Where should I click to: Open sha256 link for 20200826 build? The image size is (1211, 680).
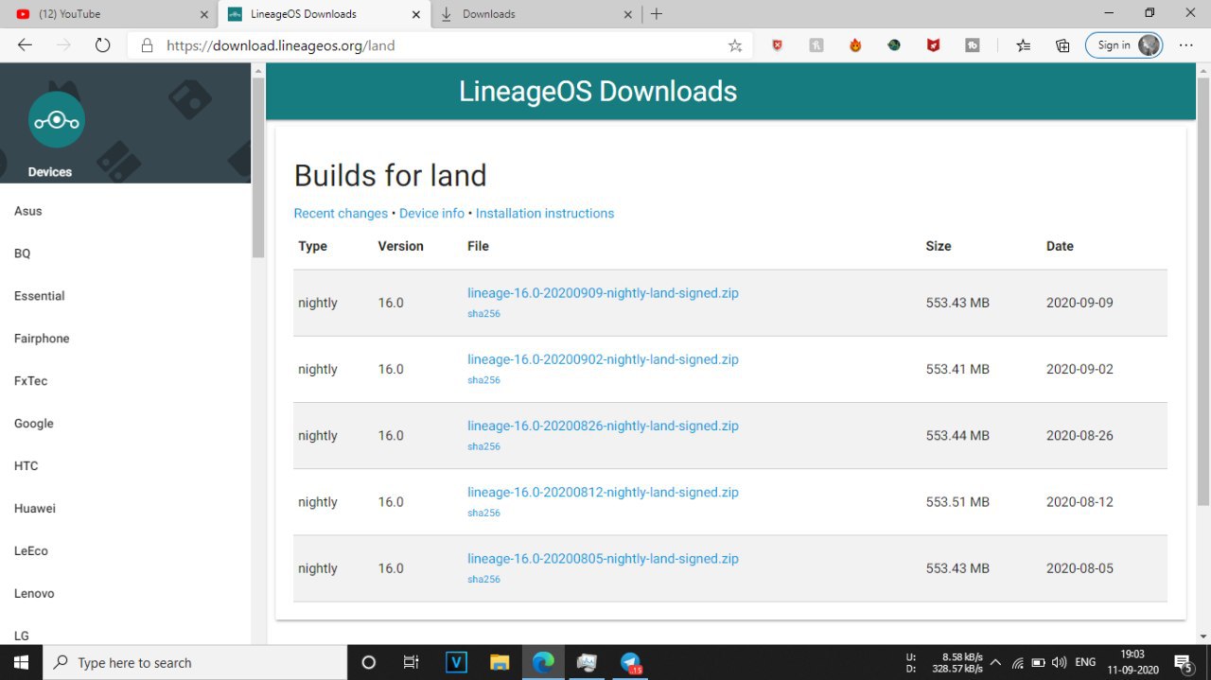[x=483, y=446]
